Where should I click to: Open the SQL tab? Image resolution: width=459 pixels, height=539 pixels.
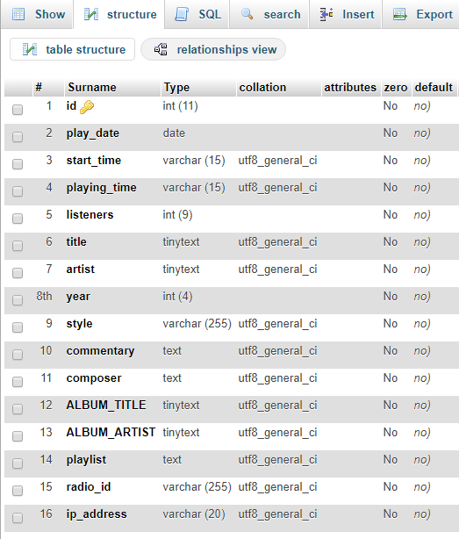tap(197, 14)
